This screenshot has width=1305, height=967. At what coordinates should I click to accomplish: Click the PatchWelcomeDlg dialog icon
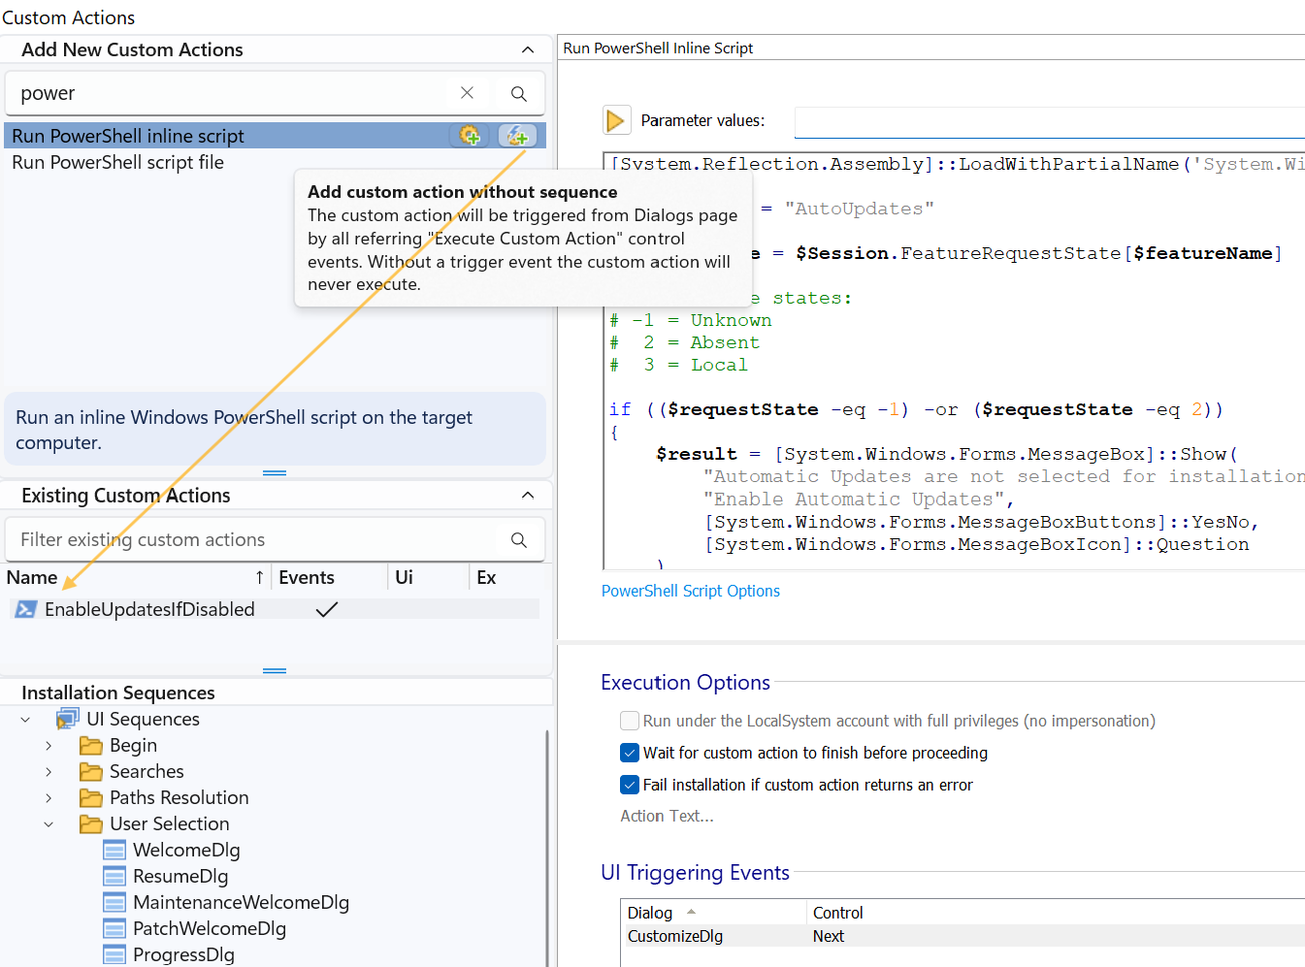(114, 928)
